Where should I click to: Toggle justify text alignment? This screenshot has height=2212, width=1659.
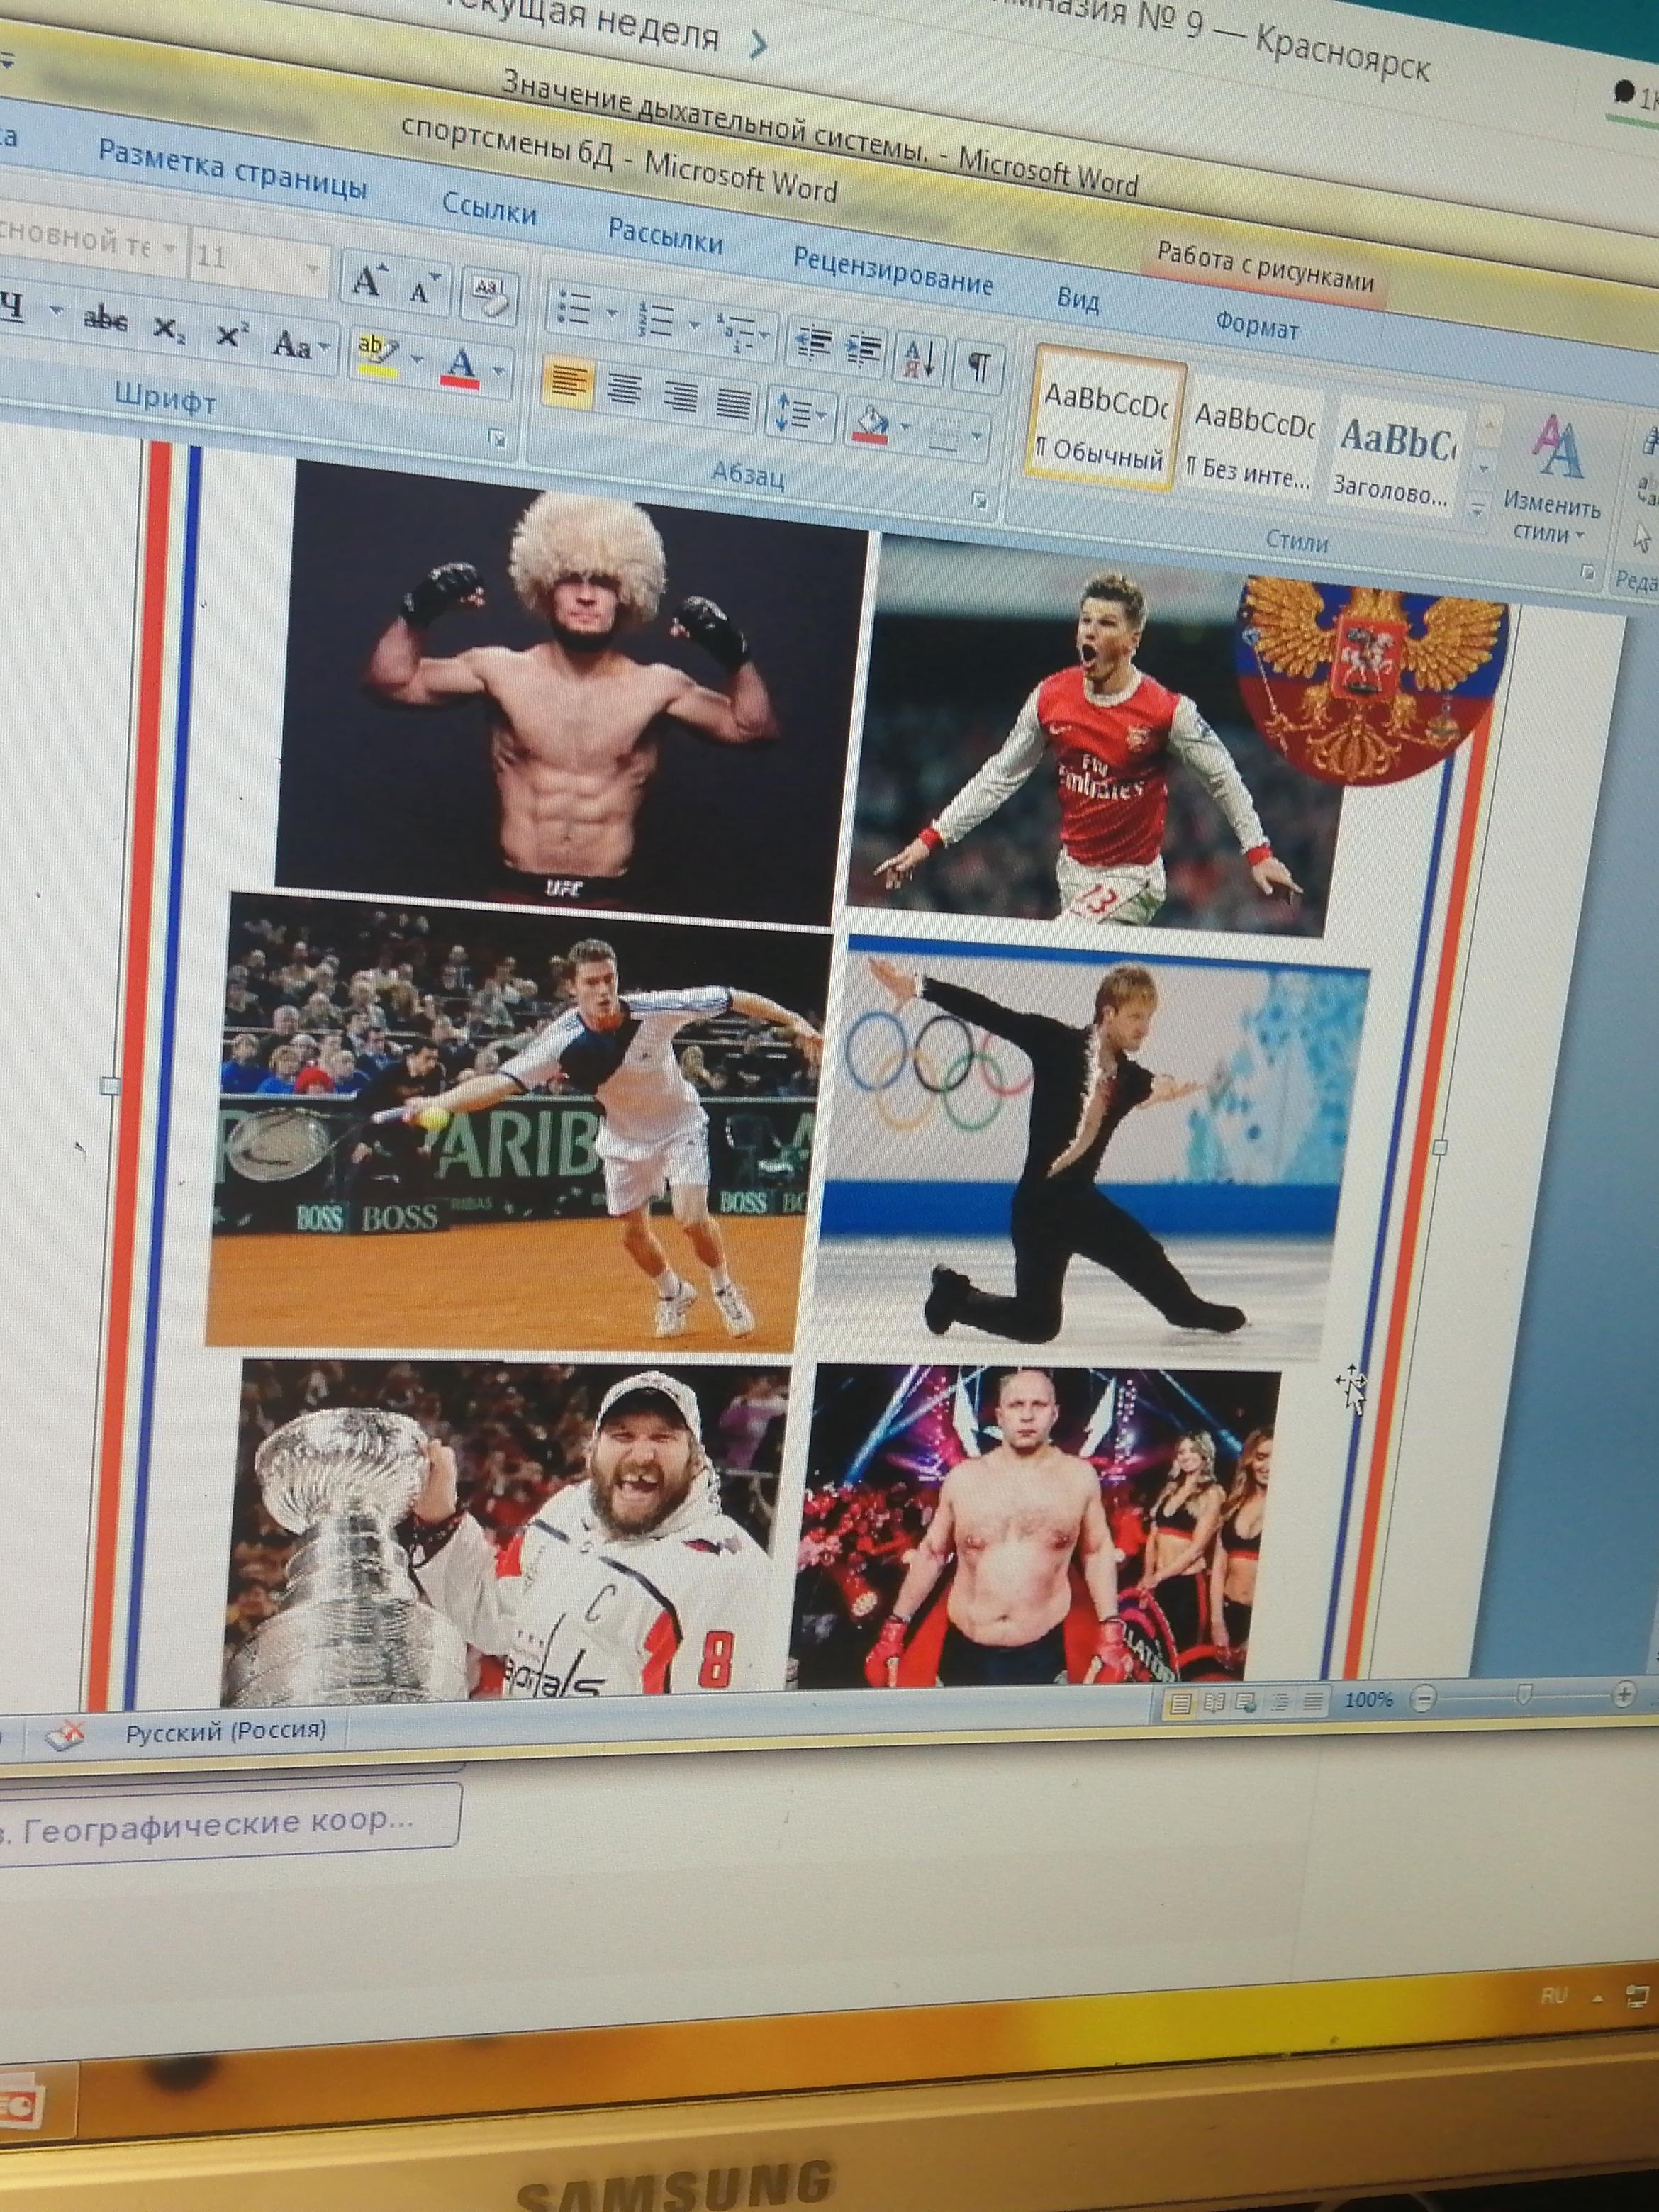tap(735, 404)
